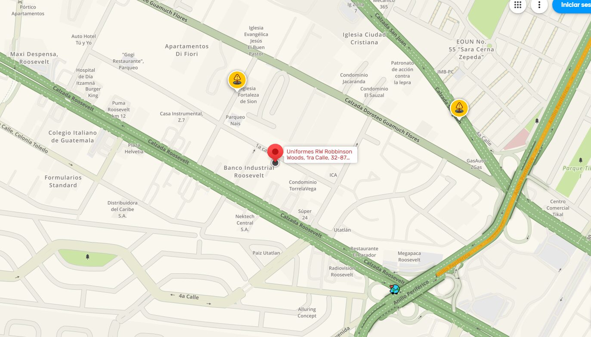Click the Iniciar sesión button

pos(572,5)
